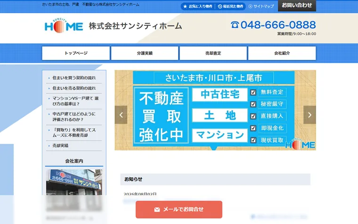Click the envelope icon on mail button
The height and width of the screenshot is (224, 358).
(157, 209)
